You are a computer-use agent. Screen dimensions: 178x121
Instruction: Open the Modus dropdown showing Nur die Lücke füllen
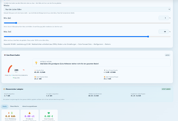[x=87, y=9]
